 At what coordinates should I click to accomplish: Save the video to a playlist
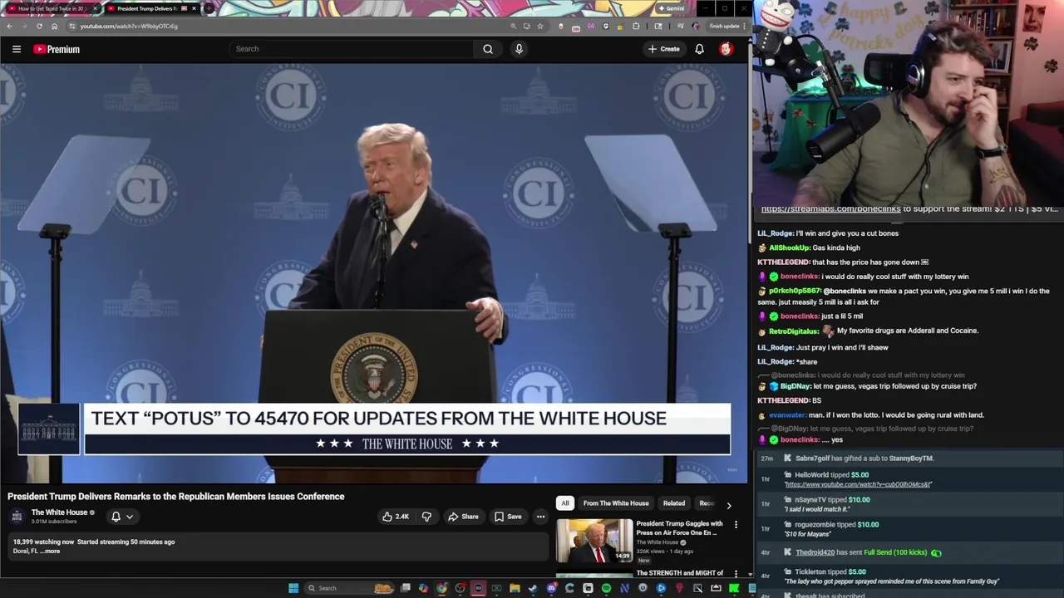pos(508,517)
